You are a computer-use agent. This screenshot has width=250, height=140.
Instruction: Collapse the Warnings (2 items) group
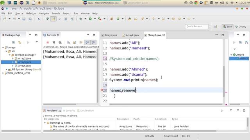coord(45,123)
